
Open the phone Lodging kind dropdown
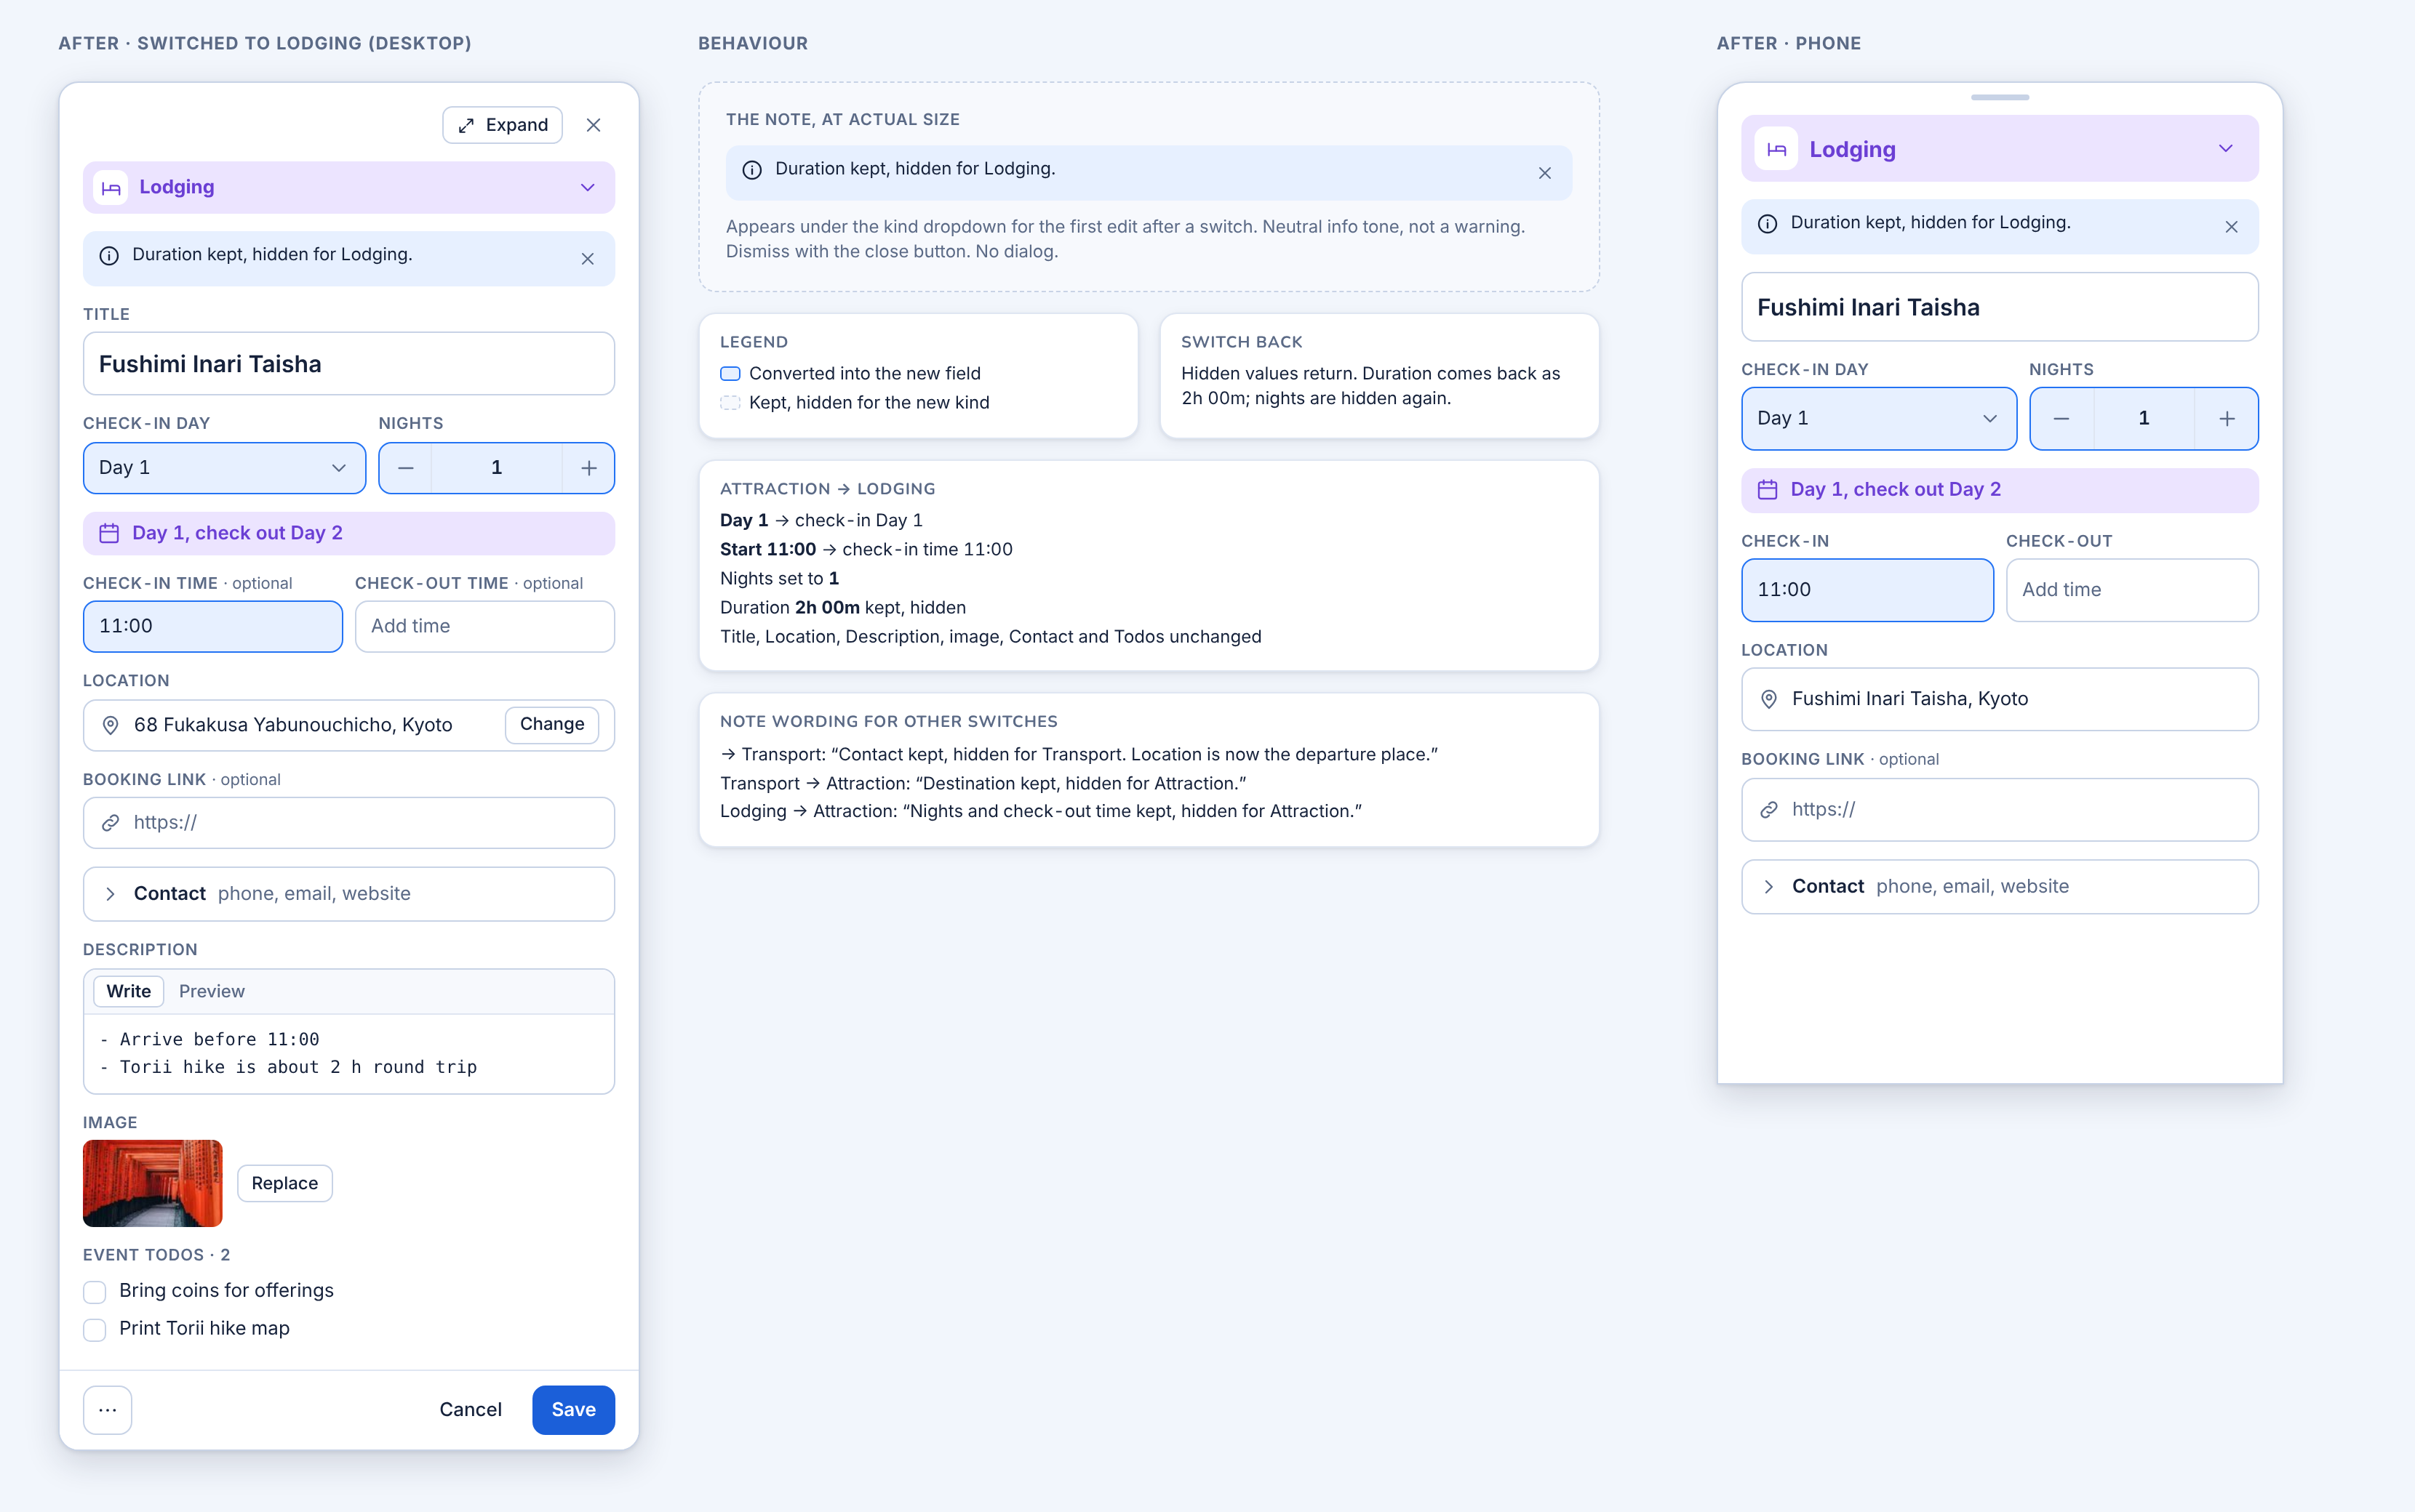click(x=1999, y=148)
